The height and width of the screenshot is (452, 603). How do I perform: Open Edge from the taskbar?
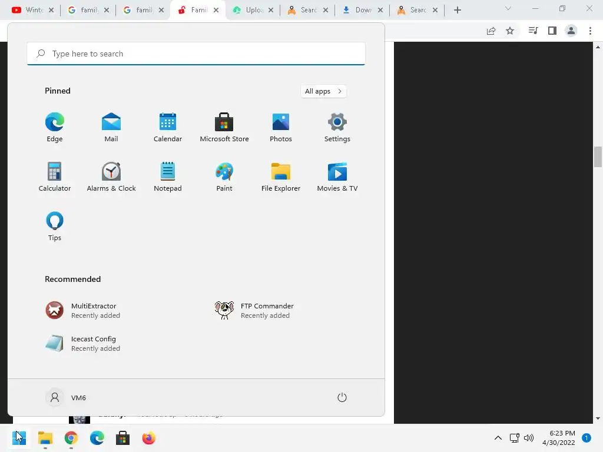pyautogui.click(x=97, y=438)
